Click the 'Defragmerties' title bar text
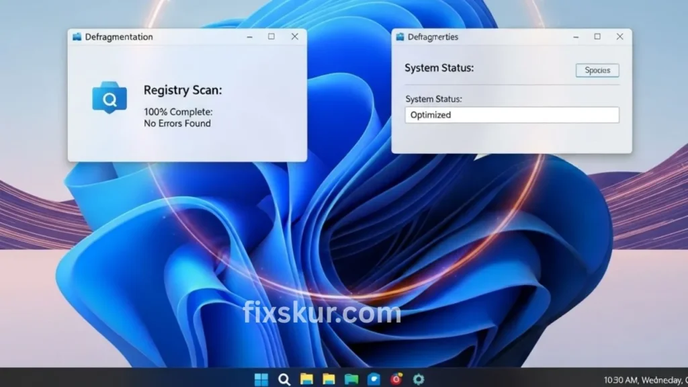Image resolution: width=688 pixels, height=387 pixels. coord(433,37)
